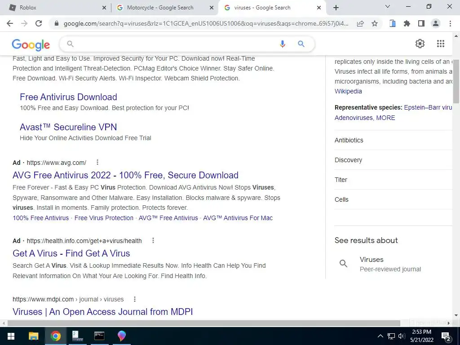This screenshot has width=460, height=345.
Task: Start voice search with microphone
Action: pyautogui.click(x=282, y=44)
